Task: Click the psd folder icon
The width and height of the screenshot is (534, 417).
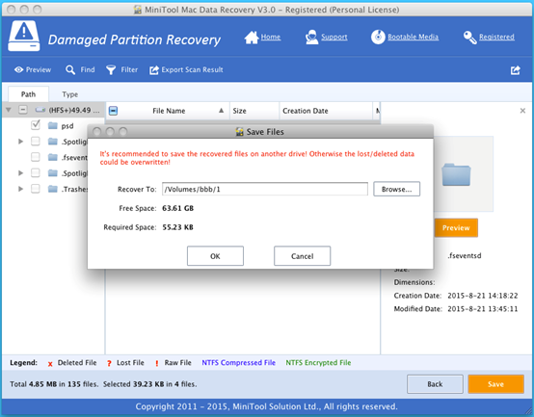Action: pos(52,125)
